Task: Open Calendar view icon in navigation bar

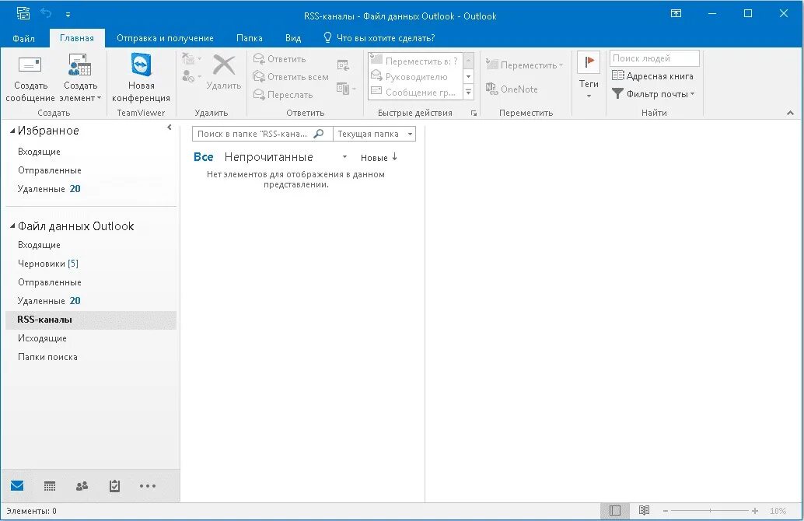Action: [x=50, y=485]
